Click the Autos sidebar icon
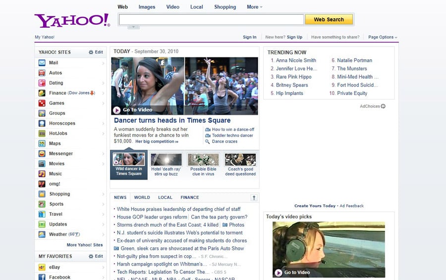 coord(42,73)
